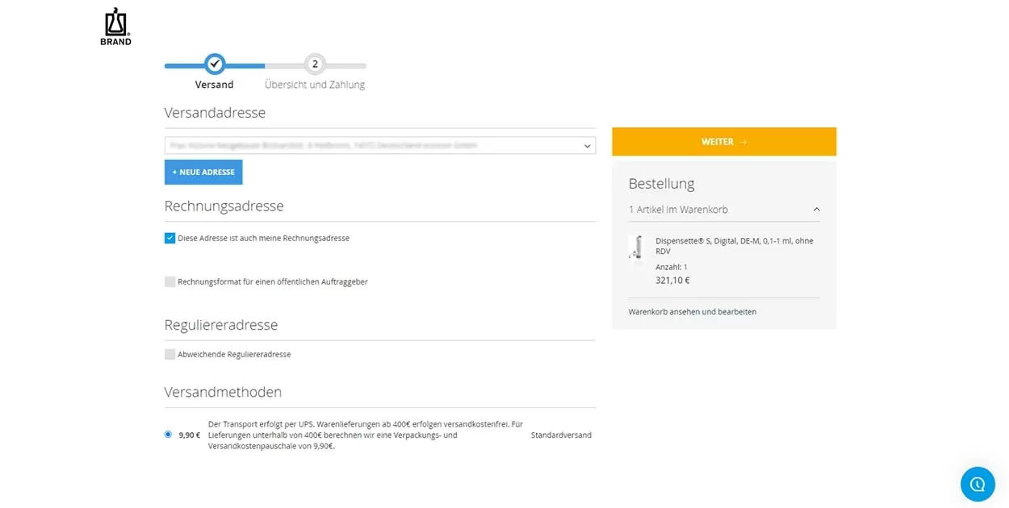Image resolution: width=1009 pixels, height=508 pixels.
Task: Select the Standardversand shipping radio button
Action: (x=168, y=434)
